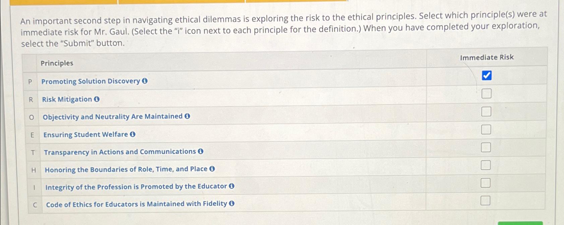
Task: Uncheck Promoting Solution Discovery immediate risk box
Action: click(487, 75)
